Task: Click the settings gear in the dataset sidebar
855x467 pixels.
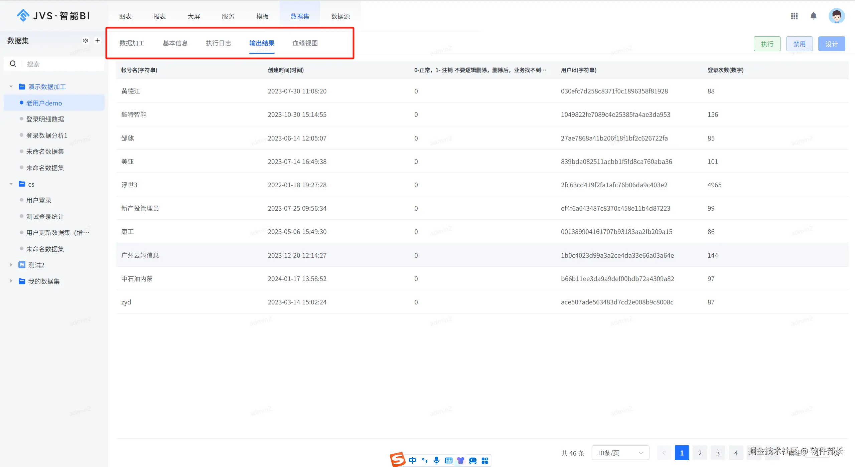Action: click(x=86, y=40)
